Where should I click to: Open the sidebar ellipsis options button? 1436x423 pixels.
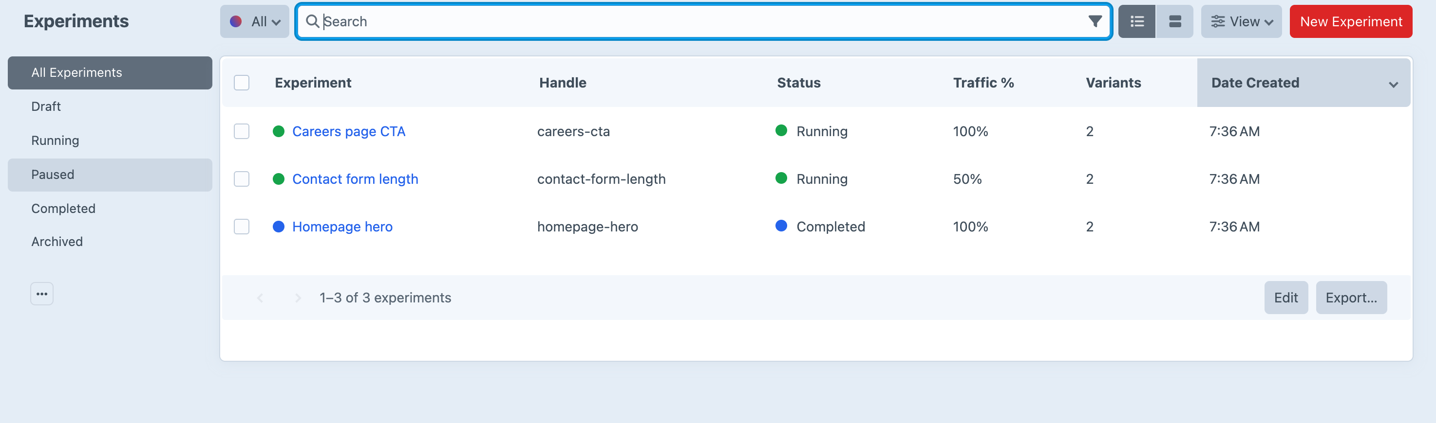[x=42, y=293]
